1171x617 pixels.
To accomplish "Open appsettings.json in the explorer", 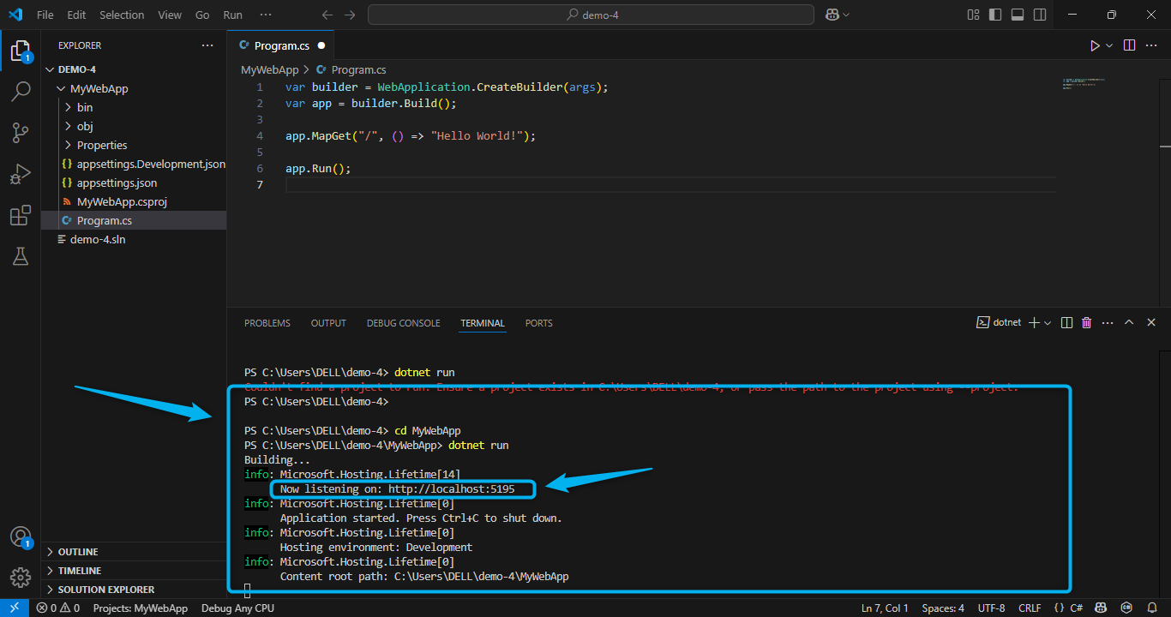I will [x=134, y=183].
